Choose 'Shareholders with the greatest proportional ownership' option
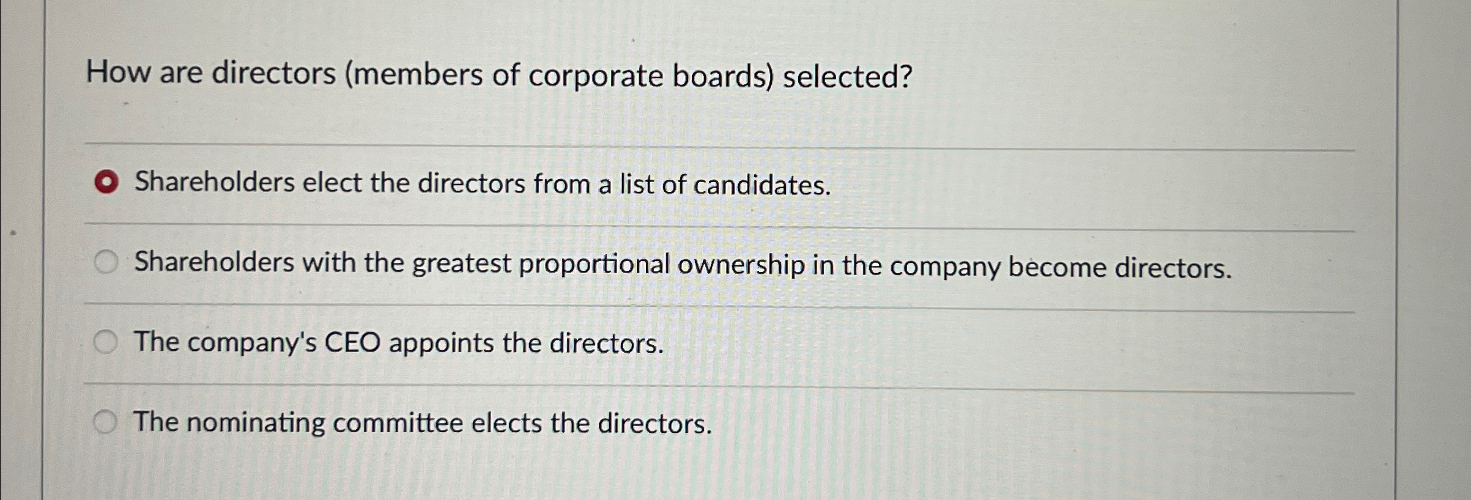The image size is (1471, 500). click(x=108, y=262)
